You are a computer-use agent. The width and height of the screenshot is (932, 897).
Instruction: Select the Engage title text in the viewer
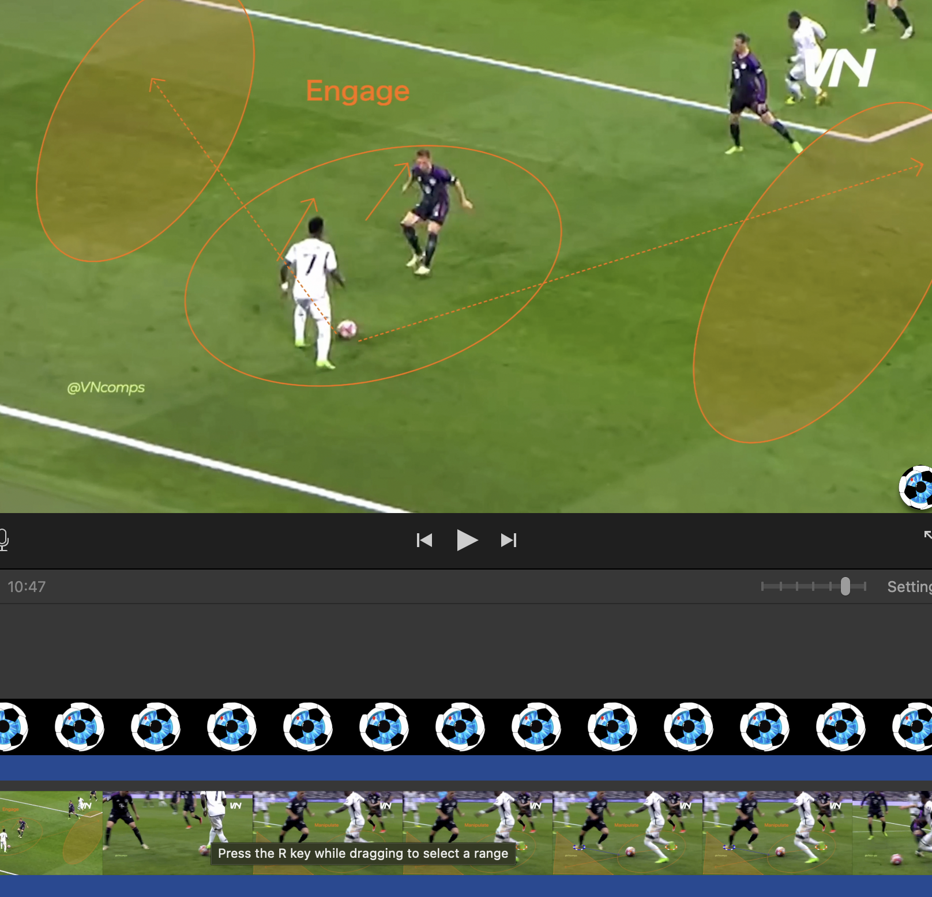(358, 92)
